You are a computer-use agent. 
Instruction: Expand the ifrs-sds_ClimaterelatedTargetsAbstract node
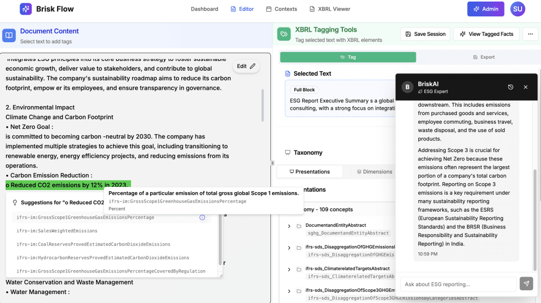(290, 270)
